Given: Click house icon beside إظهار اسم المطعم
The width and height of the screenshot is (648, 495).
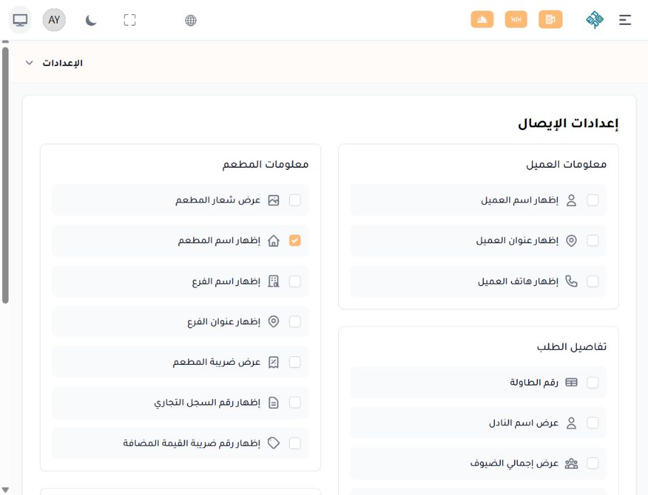Looking at the screenshot, I should [273, 240].
